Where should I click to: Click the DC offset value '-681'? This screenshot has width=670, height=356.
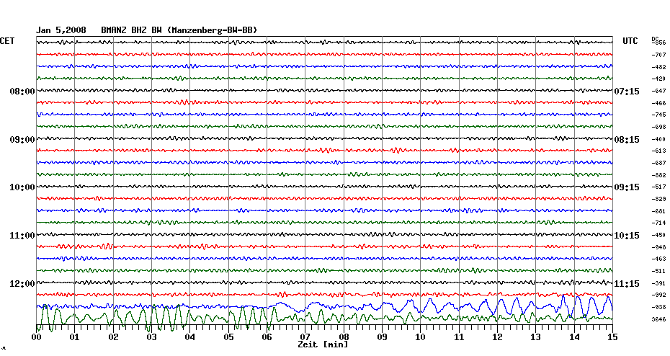[x=659, y=211]
